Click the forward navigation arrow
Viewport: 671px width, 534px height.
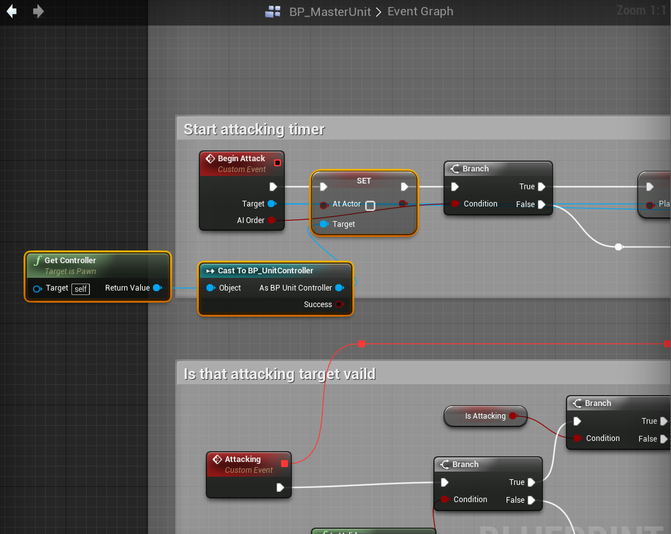pos(38,11)
